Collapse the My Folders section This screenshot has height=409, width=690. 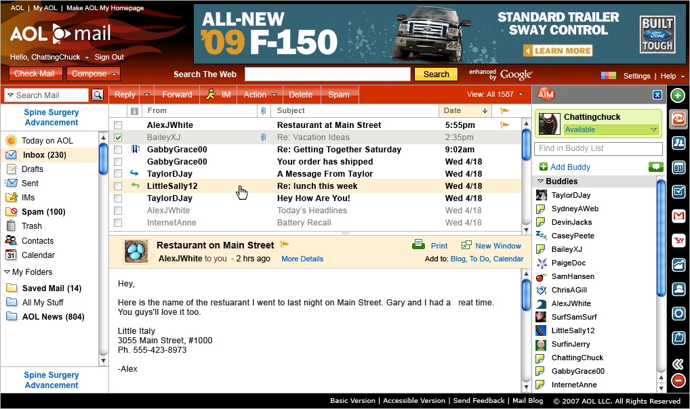pyautogui.click(x=7, y=272)
